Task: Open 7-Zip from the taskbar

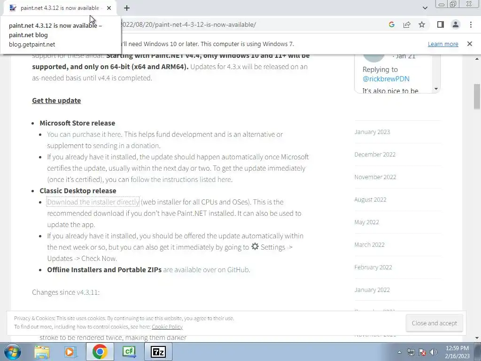Action: [x=158, y=352]
